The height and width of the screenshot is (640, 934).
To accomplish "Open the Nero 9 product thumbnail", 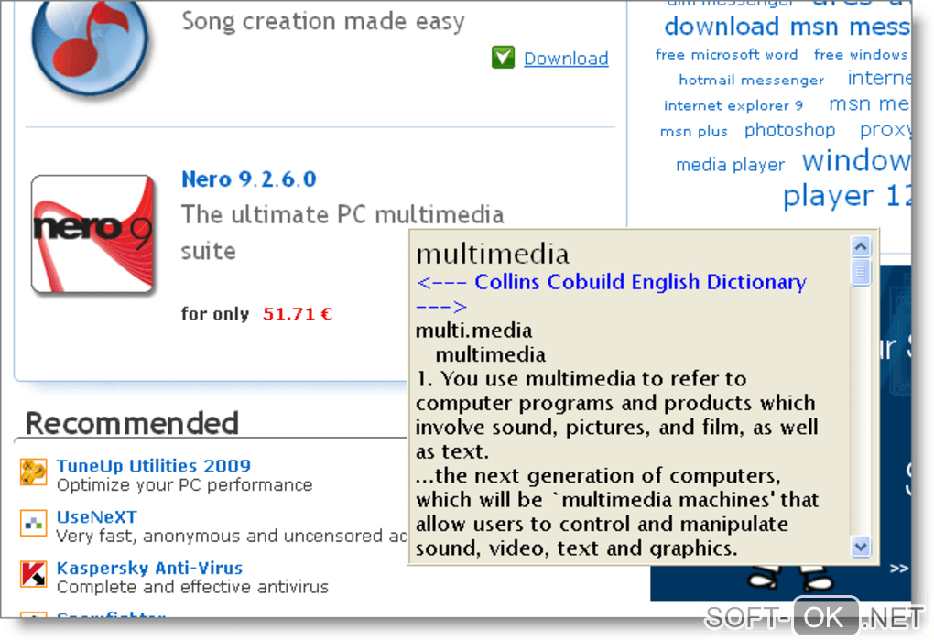I will click(x=92, y=234).
